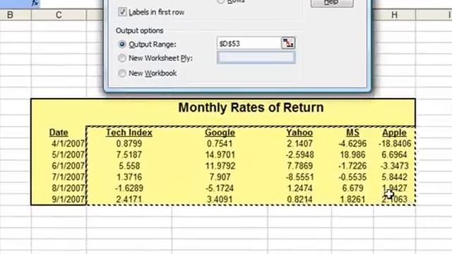Click the New Worksheet Ply text field

coord(256,58)
